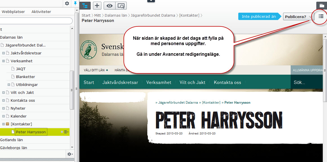This screenshot has height=162, width=327.
Task: Open the assets folder pane button
Action: tap(321, 6)
